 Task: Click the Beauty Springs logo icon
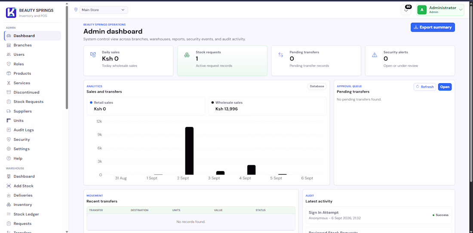(11, 12)
